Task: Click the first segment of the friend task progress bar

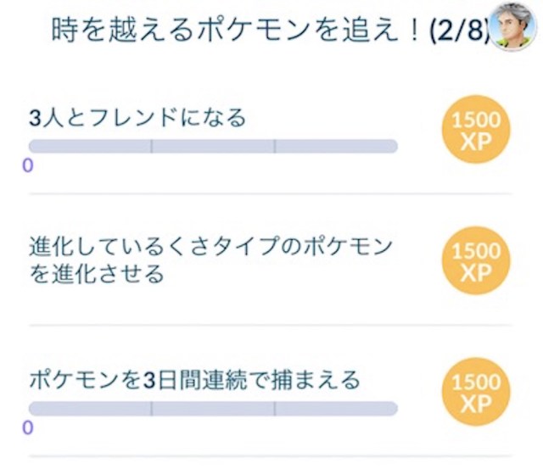Action: tap(90, 147)
